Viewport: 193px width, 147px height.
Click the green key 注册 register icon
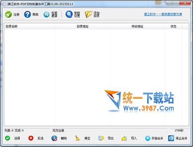coord(8,14)
